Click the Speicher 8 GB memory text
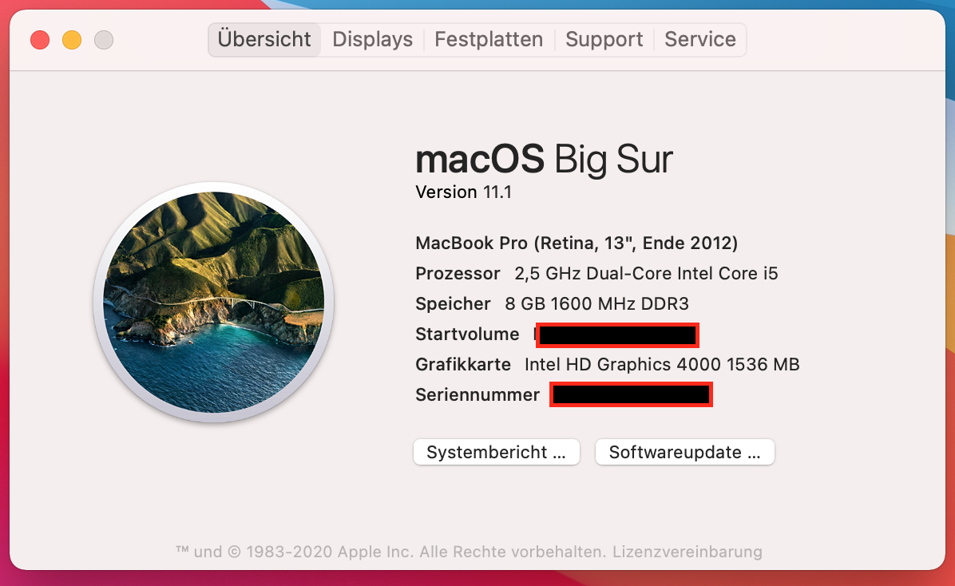The image size is (955, 586). (552, 303)
